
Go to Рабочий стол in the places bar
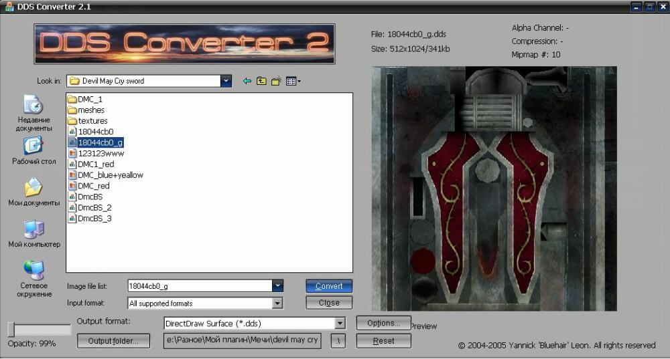[33, 150]
